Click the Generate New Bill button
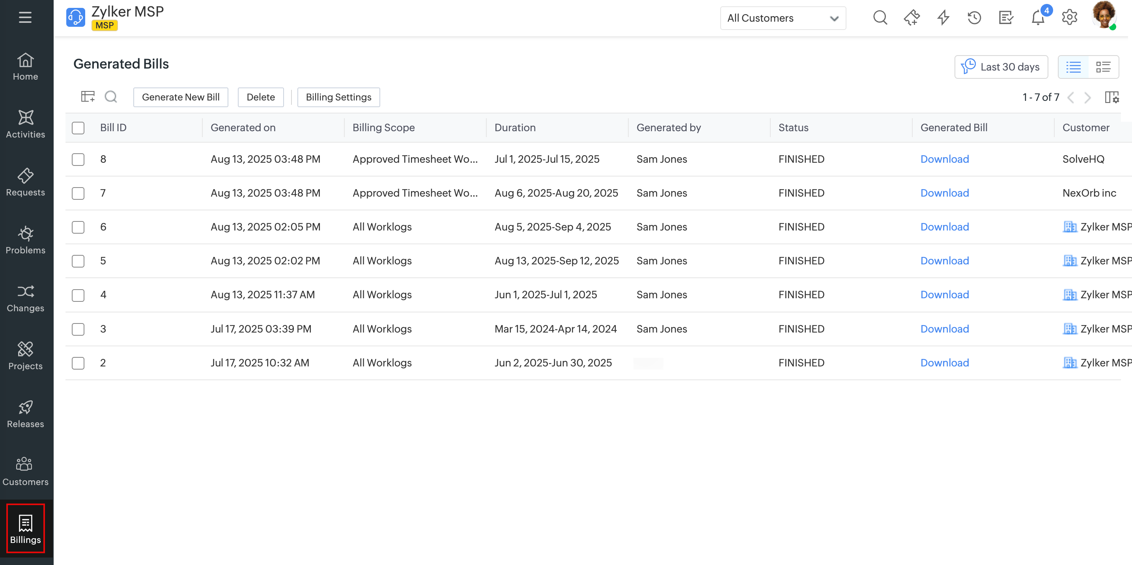The image size is (1132, 565). tap(181, 97)
